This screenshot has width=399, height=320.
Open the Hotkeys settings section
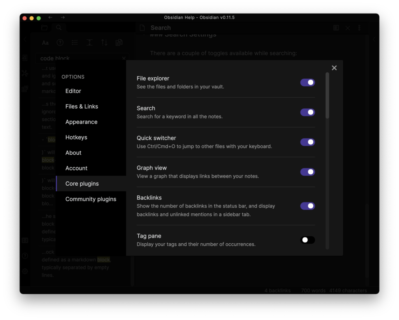[76, 137]
